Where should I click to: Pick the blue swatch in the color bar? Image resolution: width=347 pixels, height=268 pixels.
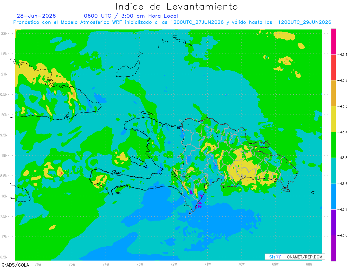coord(333,196)
